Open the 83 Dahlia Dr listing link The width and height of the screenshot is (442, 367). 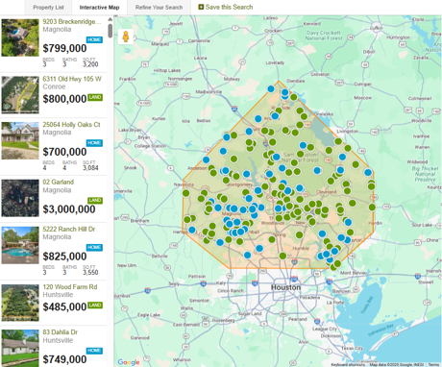tap(61, 332)
